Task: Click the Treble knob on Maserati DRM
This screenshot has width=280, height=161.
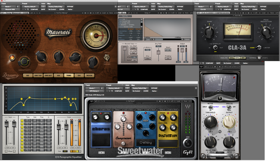Action: point(76,57)
